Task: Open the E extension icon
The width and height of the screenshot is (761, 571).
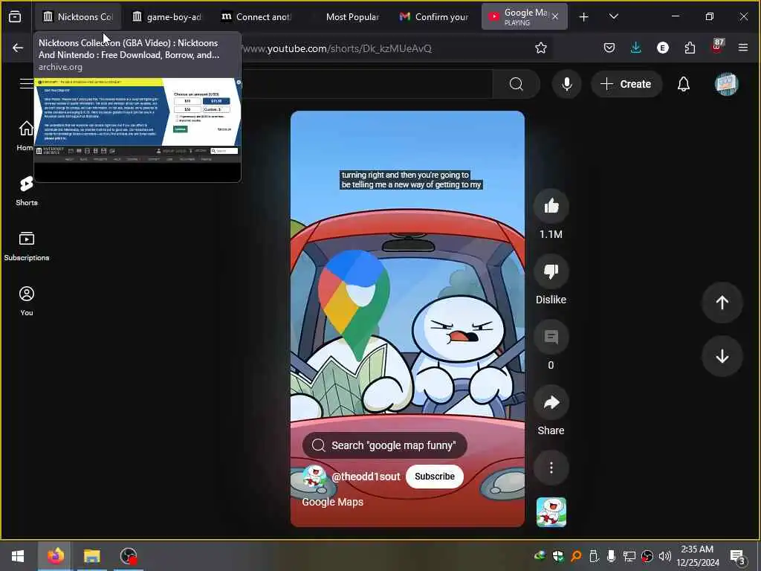Action: tap(662, 48)
